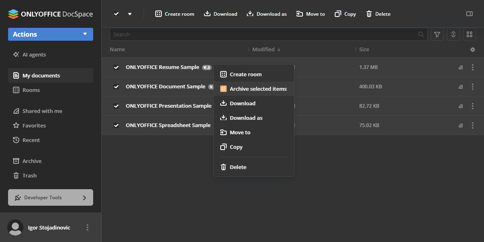This screenshot has width=484, height=242.
Task: Choose Create room from context menu
Action: pos(254,74)
